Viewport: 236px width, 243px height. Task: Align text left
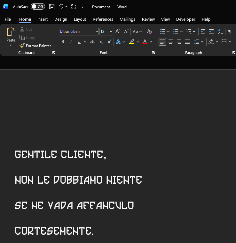coord(162,42)
